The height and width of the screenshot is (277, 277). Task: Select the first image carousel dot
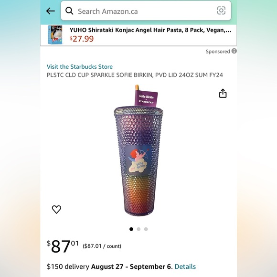131,229
